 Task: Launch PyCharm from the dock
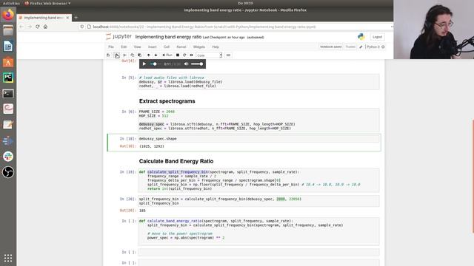(8, 78)
